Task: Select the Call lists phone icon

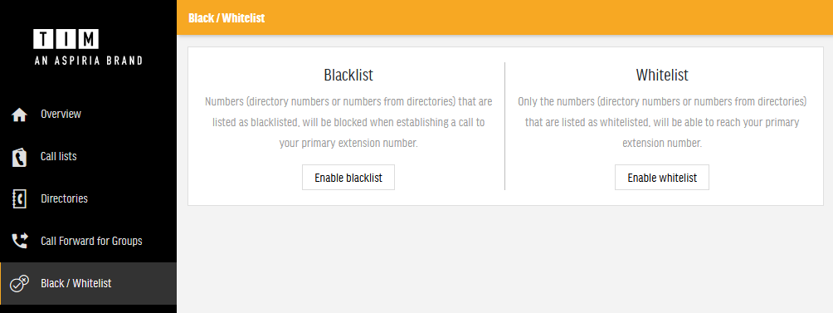Action: pyautogui.click(x=19, y=157)
